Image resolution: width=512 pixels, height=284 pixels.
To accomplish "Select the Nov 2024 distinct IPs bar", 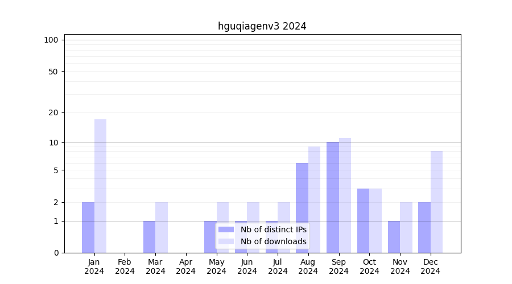I will click(x=394, y=237).
